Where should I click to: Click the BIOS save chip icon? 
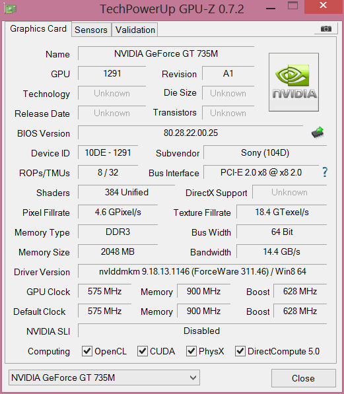[318, 133]
